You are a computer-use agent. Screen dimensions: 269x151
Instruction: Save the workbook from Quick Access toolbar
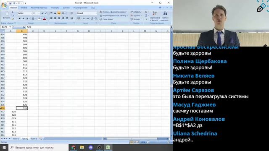click(x=10, y=3)
